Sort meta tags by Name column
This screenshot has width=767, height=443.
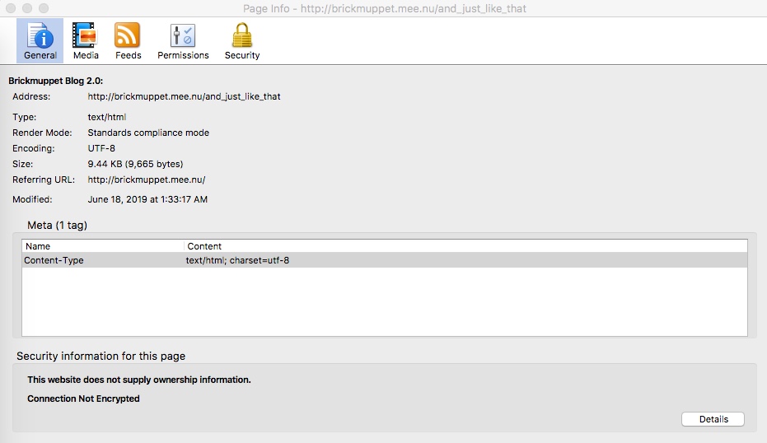(x=103, y=246)
